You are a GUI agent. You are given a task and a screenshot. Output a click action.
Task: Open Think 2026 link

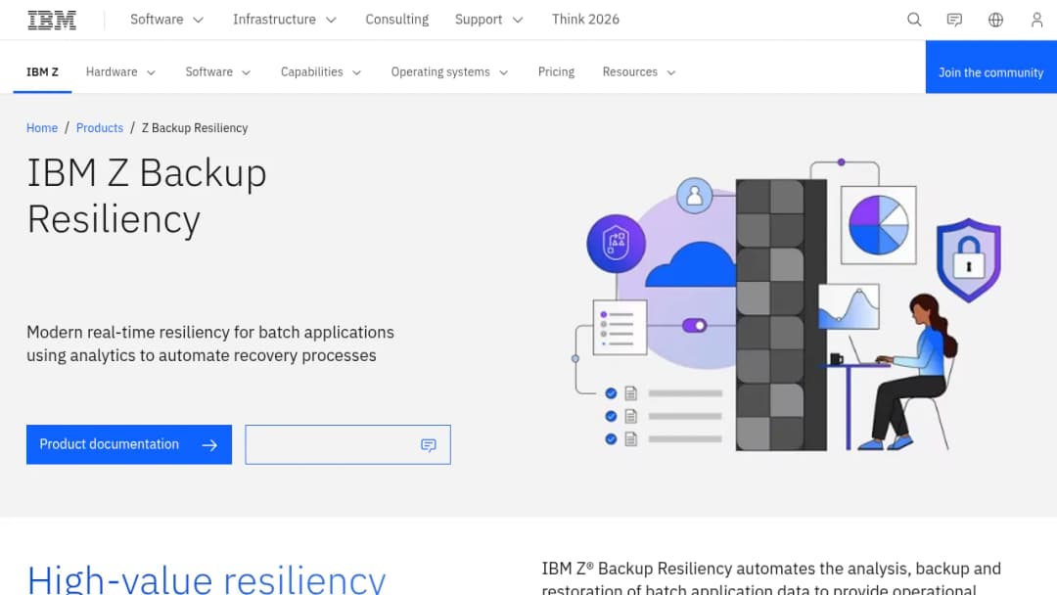coord(585,20)
